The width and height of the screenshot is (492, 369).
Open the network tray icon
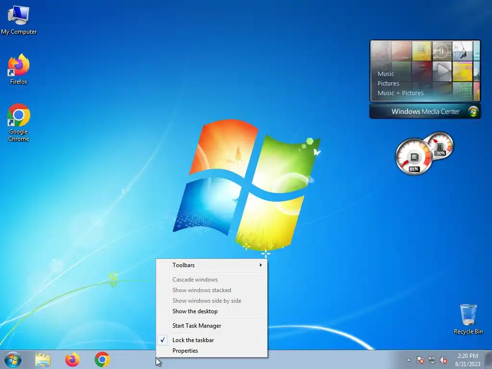[432, 360]
